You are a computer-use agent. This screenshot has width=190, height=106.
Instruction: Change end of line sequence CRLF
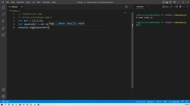[165, 102]
